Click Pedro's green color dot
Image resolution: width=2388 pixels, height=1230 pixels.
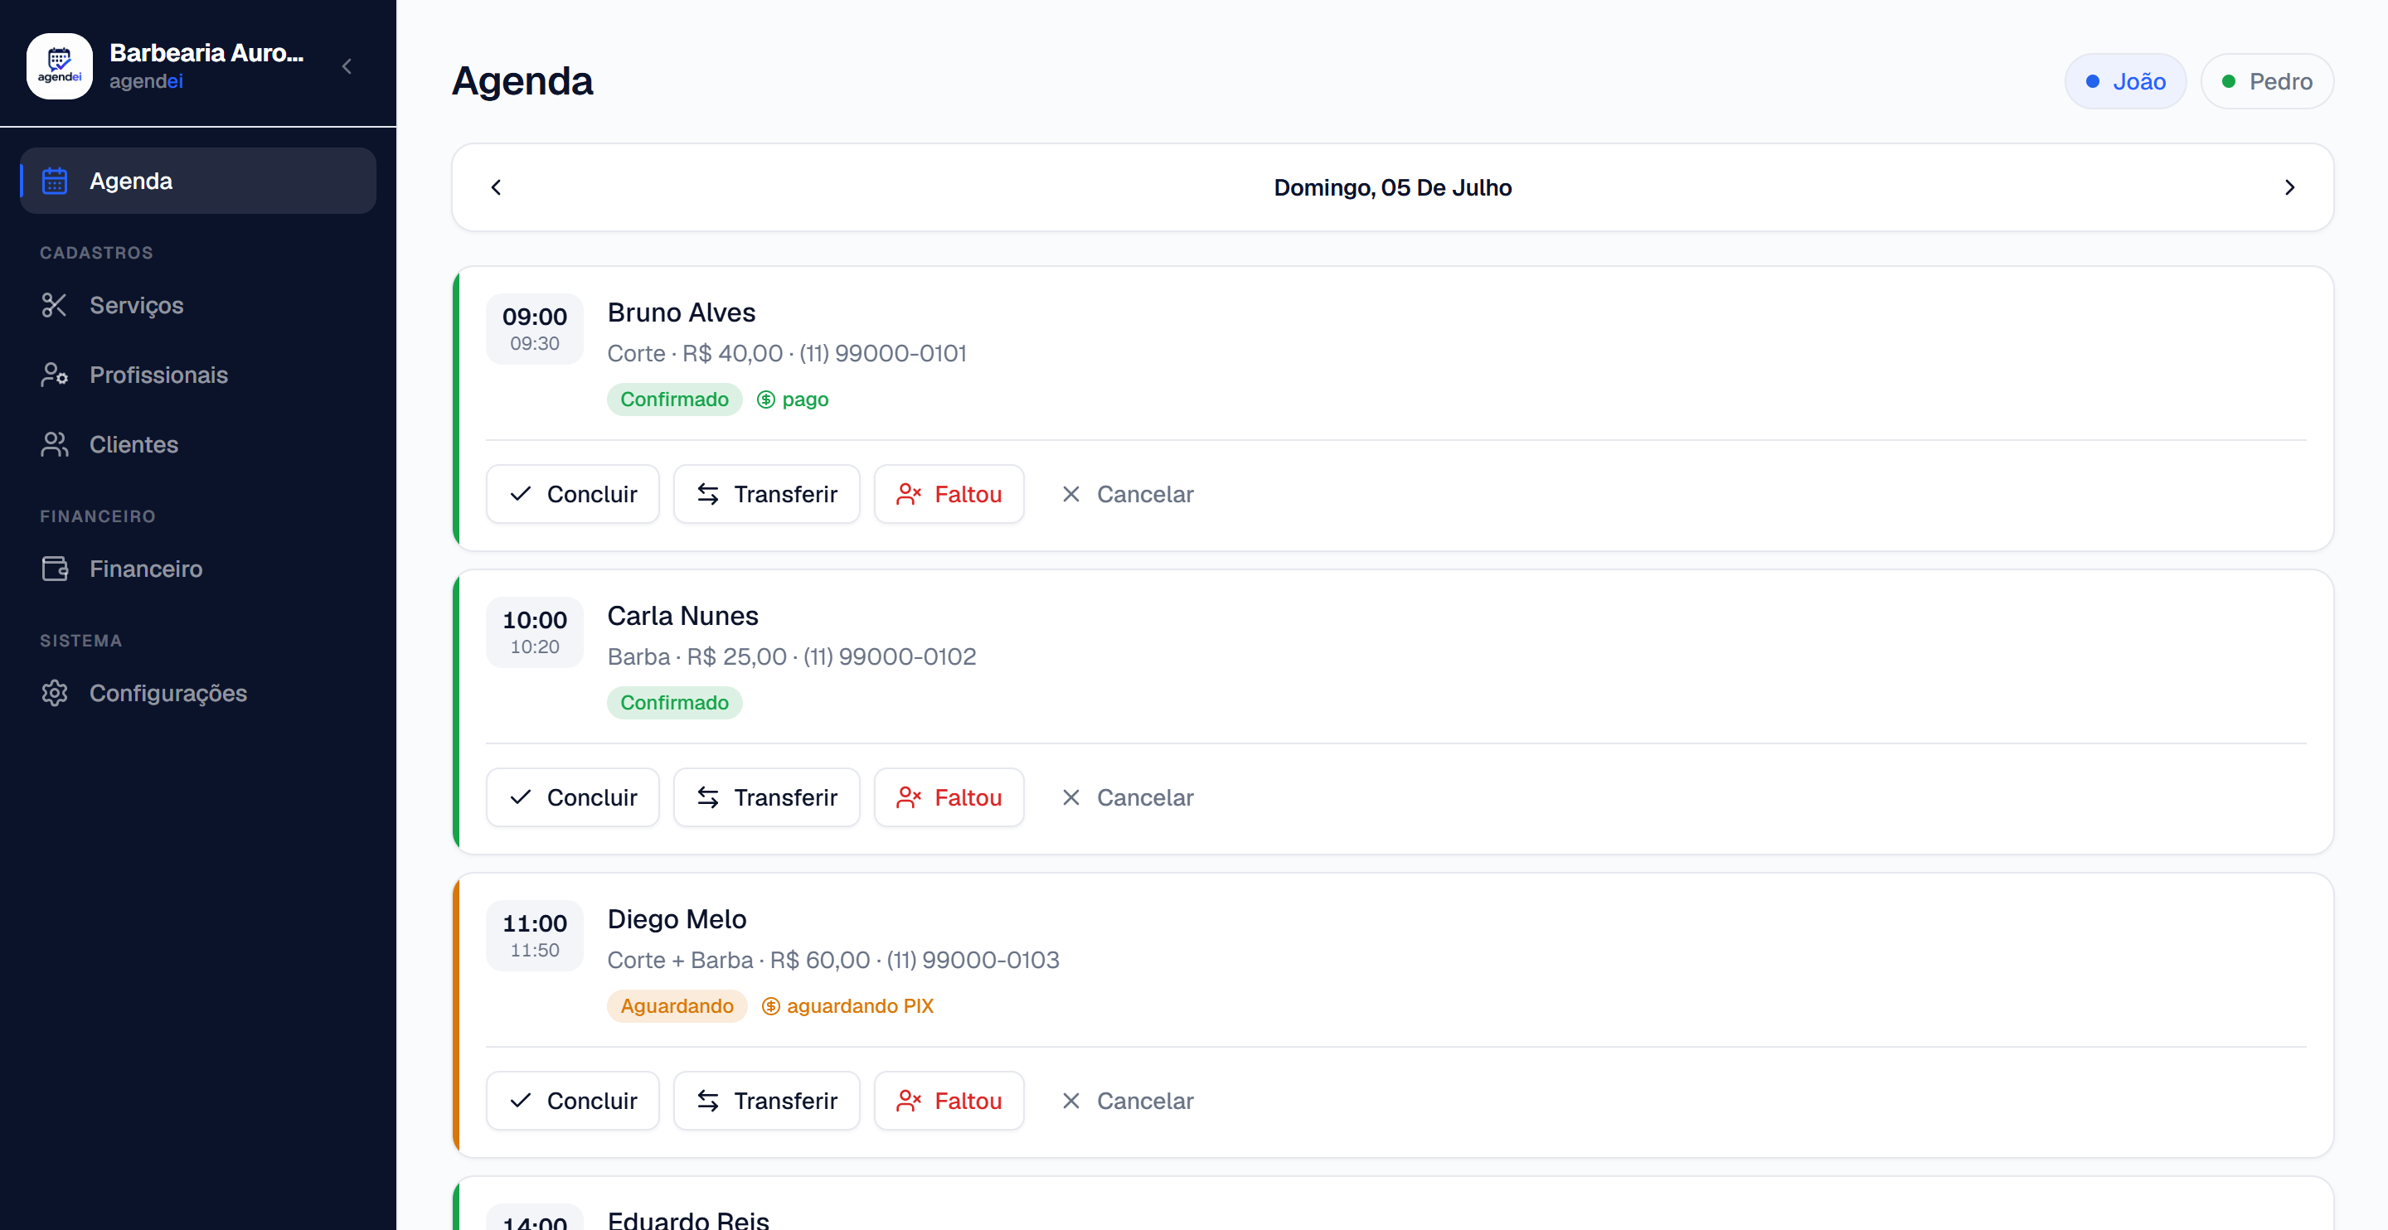[x=2229, y=81]
